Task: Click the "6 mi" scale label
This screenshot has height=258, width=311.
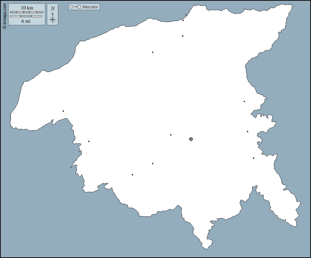Action: pyautogui.click(x=26, y=21)
